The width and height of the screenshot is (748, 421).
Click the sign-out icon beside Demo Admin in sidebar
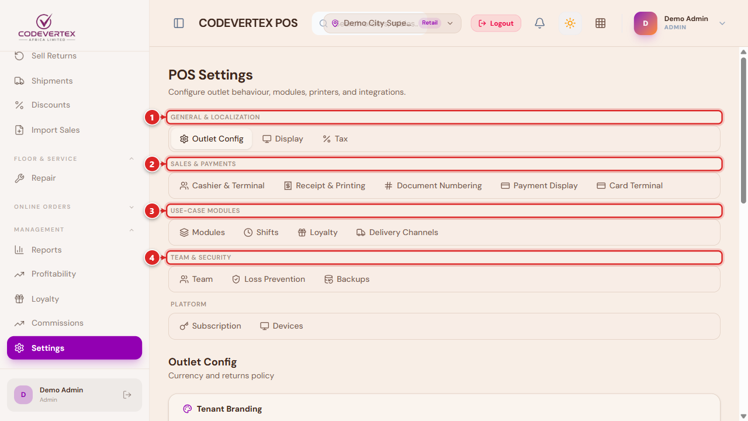pos(127,395)
